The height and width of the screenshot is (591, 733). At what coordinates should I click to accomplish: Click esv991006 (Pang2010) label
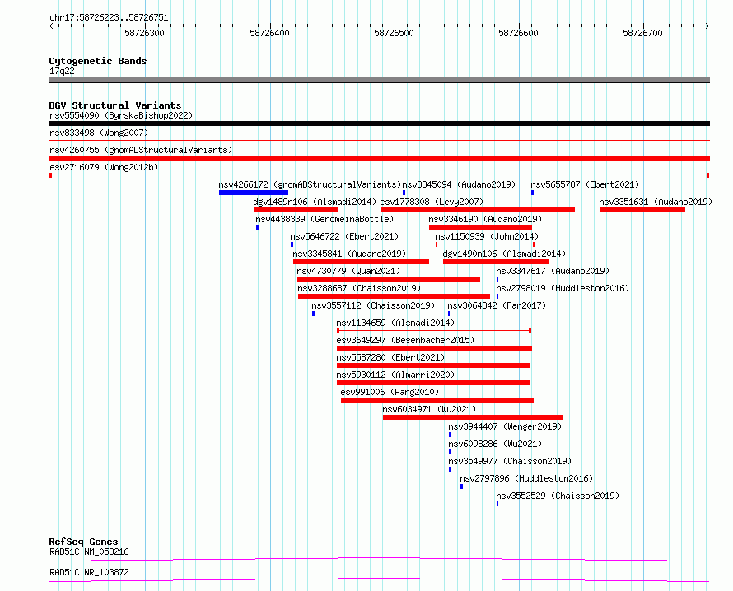coord(390,392)
